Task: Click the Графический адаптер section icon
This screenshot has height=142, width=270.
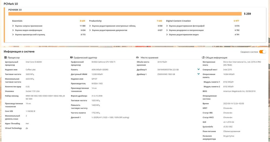Action: point(71,57)
